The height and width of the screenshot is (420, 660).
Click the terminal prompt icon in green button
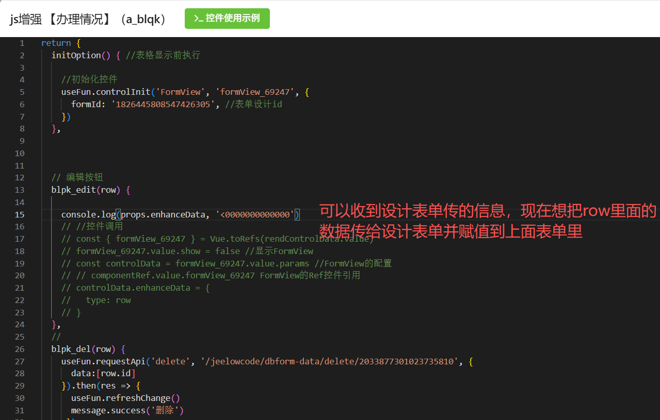[198, 19]
